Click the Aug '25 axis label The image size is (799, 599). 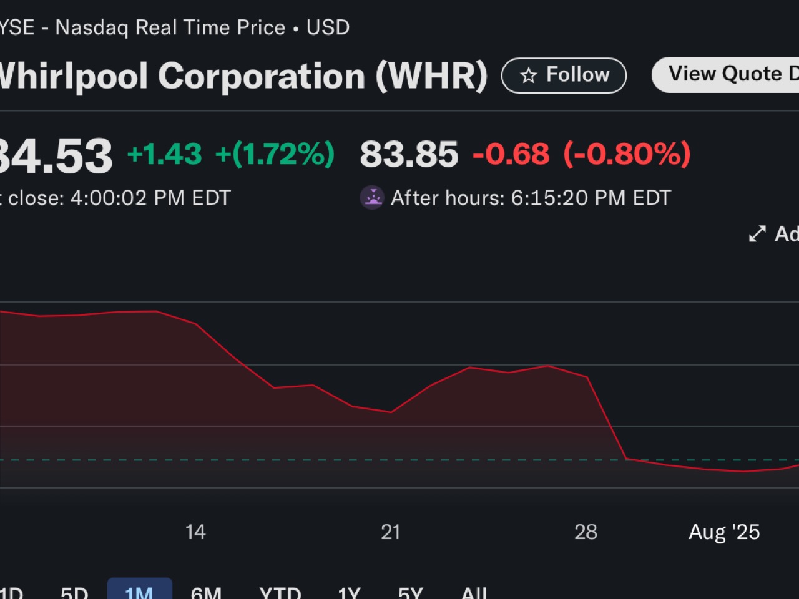pyautogui.click(x=724, y=532)
